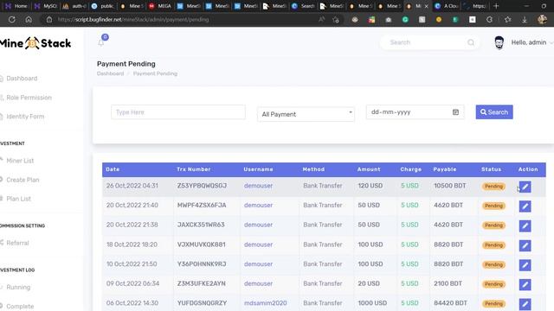Open demouser link in Z3M3UFKE2AYN row
The height and width of the screenshot is (311, 554).
click(x=258, y=283)
